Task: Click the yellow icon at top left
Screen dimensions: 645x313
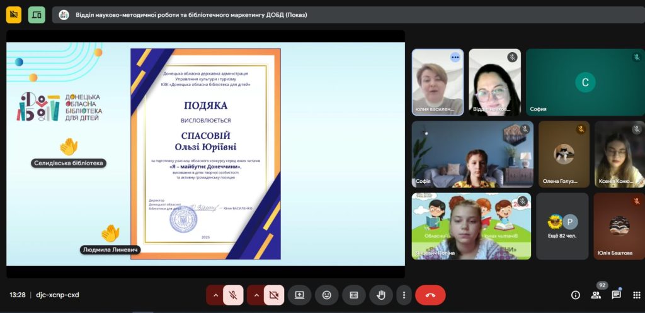Action: click(x=13, y=14)
